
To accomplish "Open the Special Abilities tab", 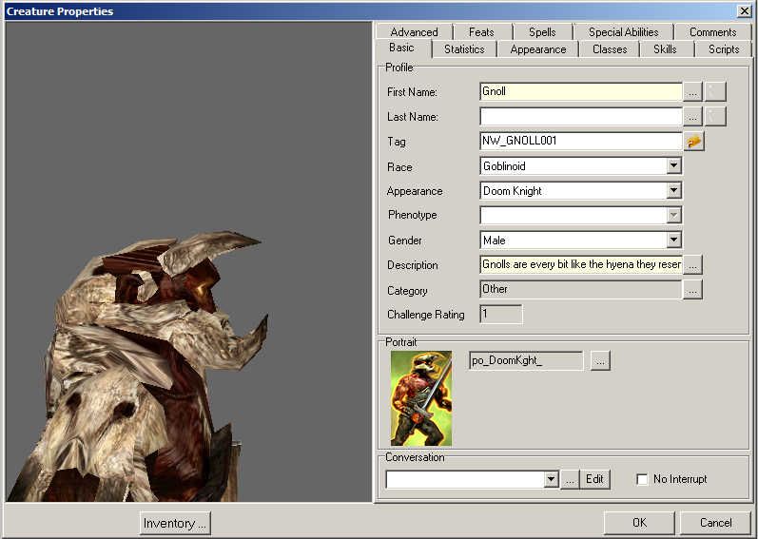I will 623,32.
